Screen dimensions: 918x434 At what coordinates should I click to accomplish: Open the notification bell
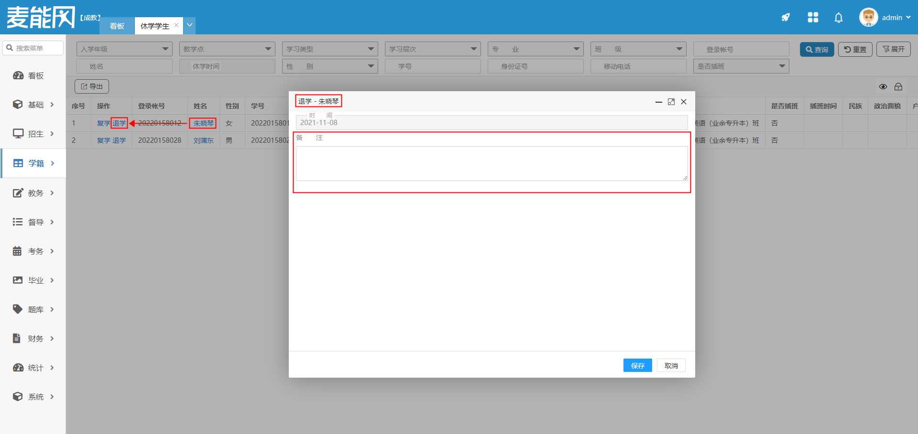838,18
